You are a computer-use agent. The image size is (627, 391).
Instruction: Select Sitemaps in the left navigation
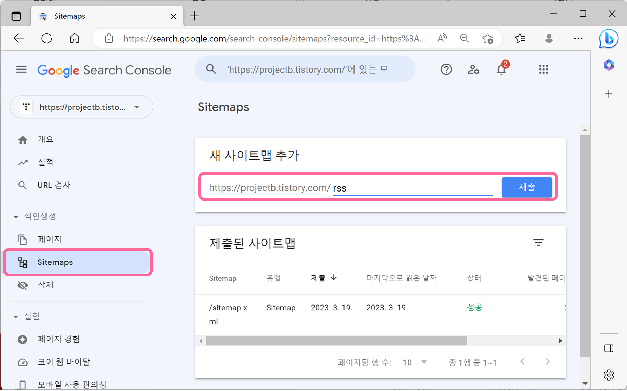click(78, 262)
